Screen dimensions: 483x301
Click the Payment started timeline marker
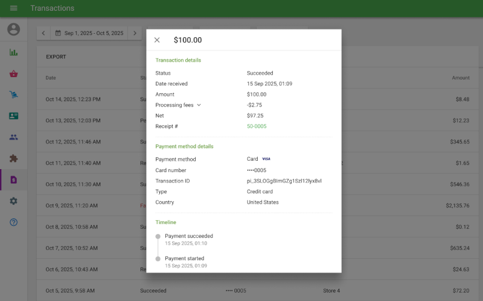158,259
